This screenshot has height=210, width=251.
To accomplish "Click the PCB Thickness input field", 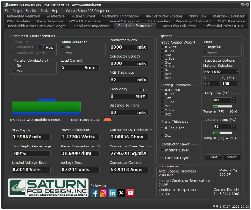I will coord(129,80).
